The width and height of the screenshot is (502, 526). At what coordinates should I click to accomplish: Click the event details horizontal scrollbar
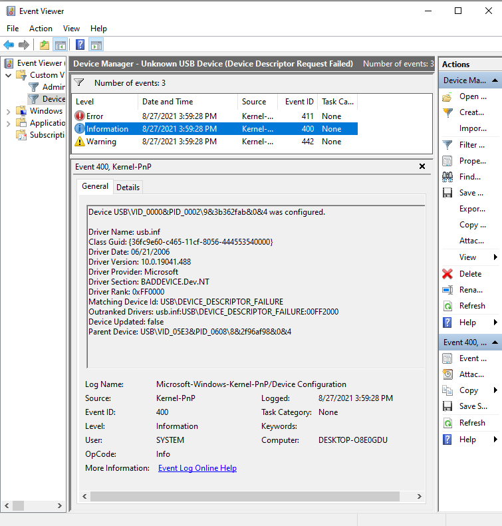(245, 497)
